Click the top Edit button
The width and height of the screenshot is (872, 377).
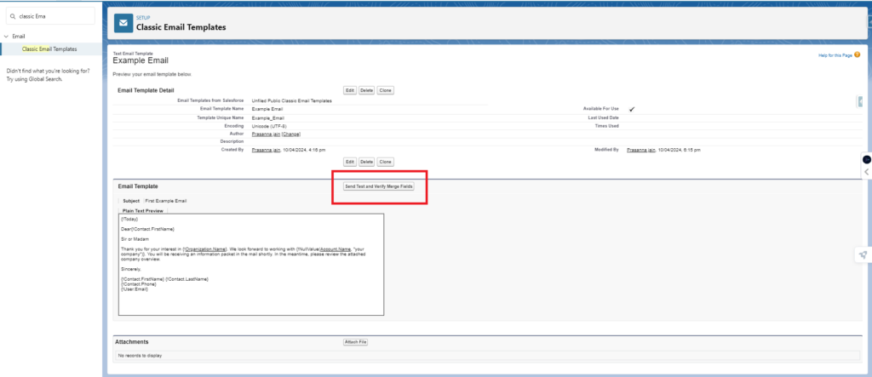tap(349, 89)
